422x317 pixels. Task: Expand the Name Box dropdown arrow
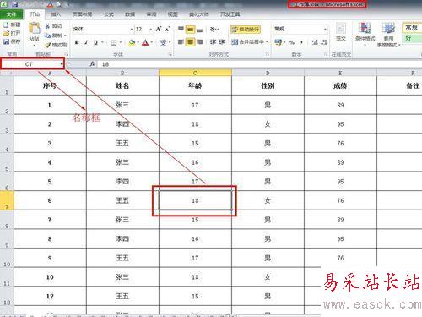click(62, 64)
